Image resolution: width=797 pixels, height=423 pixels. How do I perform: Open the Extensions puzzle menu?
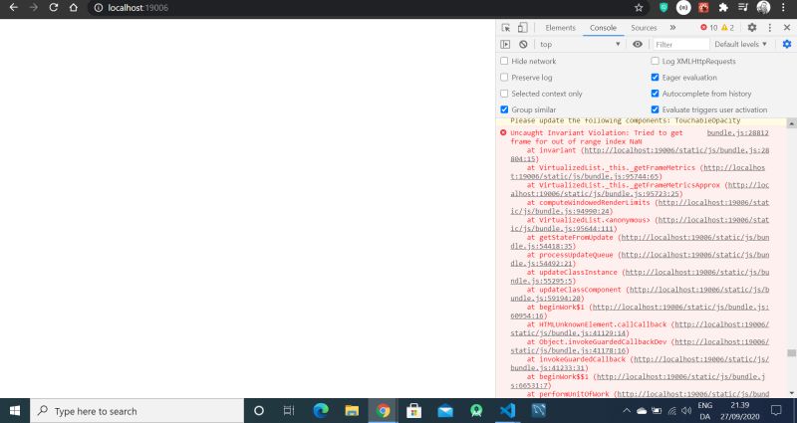[723, 8]
